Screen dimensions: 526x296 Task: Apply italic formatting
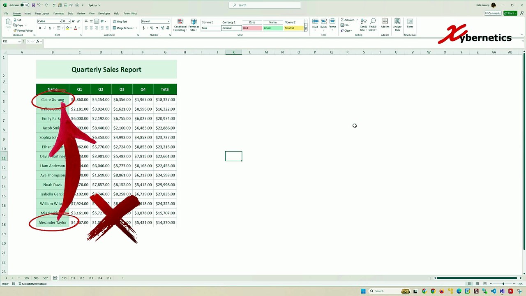45,28
